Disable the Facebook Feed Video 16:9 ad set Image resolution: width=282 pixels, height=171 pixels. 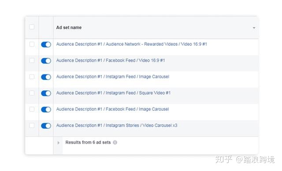46,61
